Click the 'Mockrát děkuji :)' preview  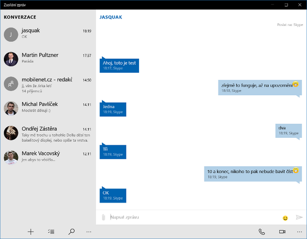[x=36, y=111]
